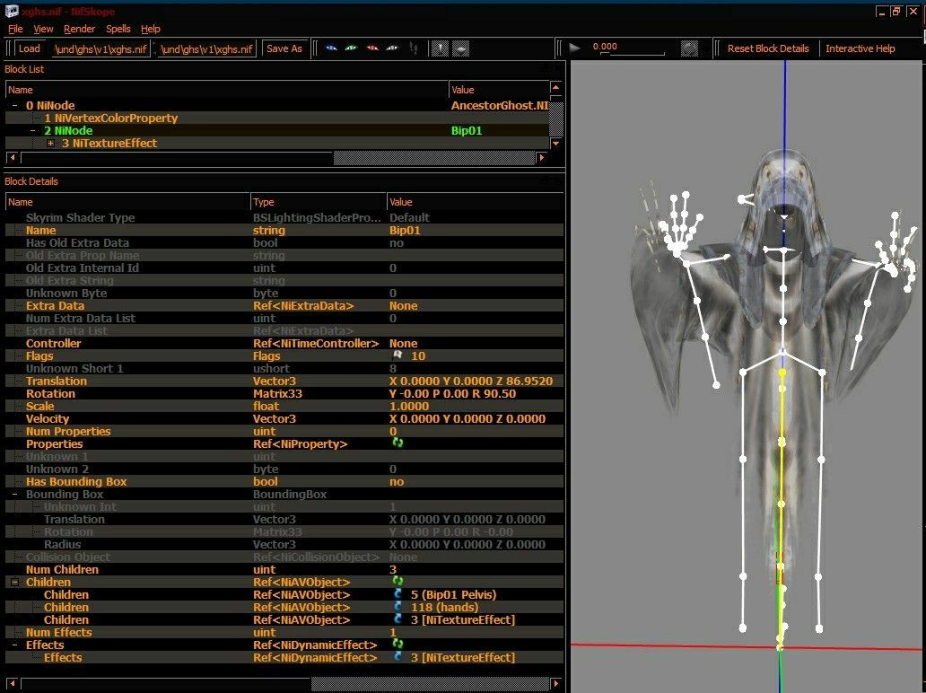Click the Load button
Screen dimensions: 926x693
tap(30, 48)
